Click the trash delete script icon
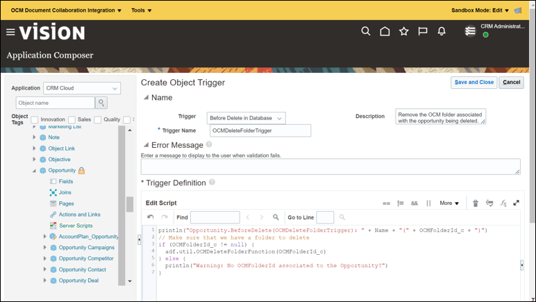Screen dimensions: 536x302 (476, 203)
